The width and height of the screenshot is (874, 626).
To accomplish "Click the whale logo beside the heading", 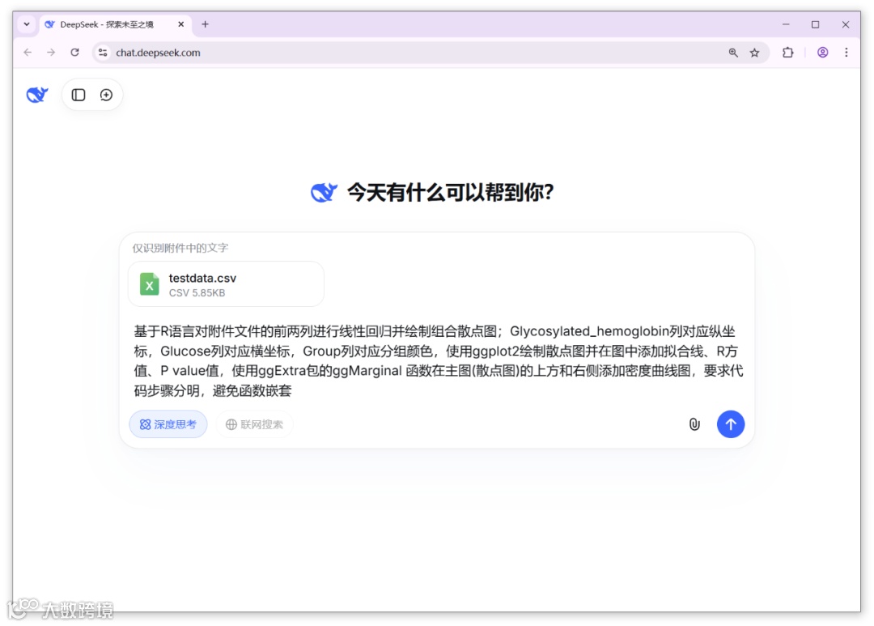I will pyautogui.click(x=324, y=193).
